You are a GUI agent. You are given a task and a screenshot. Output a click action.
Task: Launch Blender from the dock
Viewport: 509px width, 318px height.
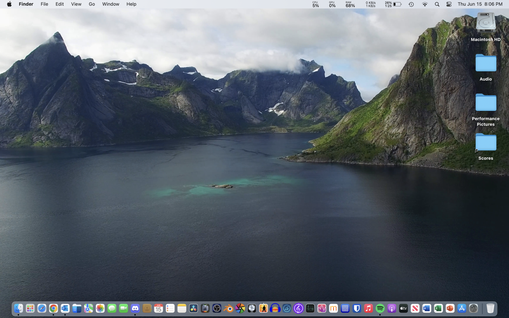pos(229,308)
